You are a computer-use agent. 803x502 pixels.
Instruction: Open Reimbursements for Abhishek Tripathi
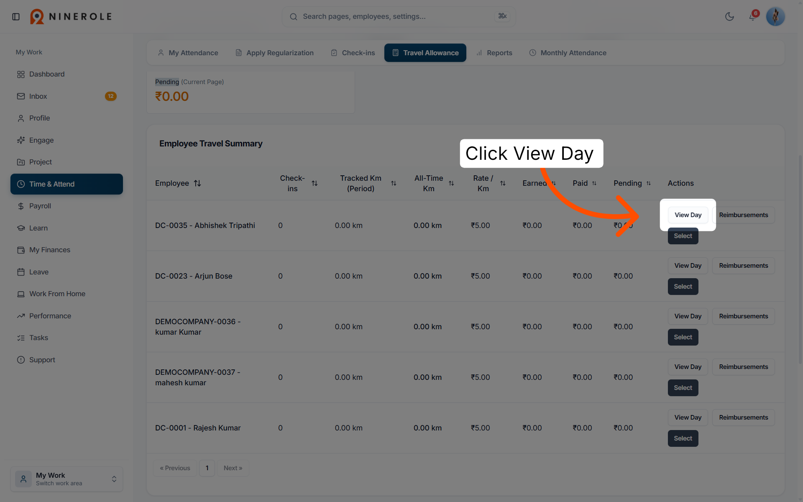click(x=744, y=215)
